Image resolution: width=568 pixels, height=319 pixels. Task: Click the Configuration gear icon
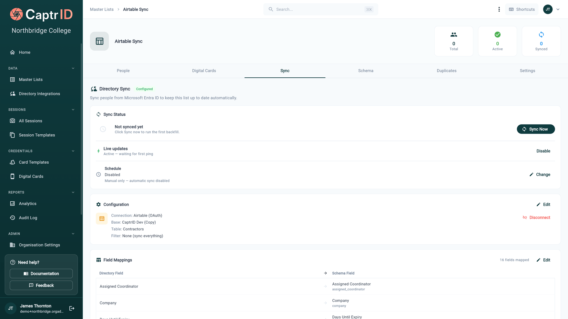98,205
